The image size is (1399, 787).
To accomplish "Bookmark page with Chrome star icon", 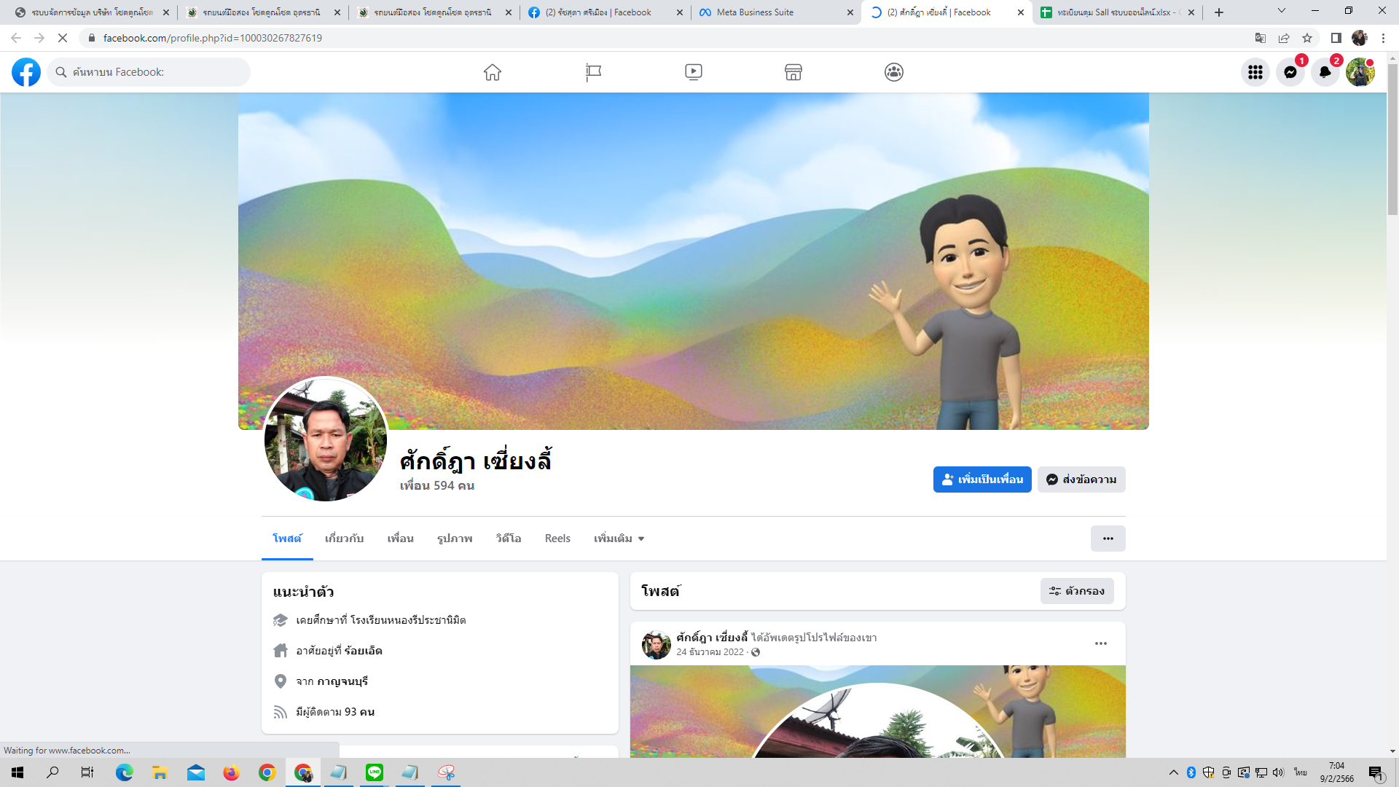I will (x=1307, y=38).
